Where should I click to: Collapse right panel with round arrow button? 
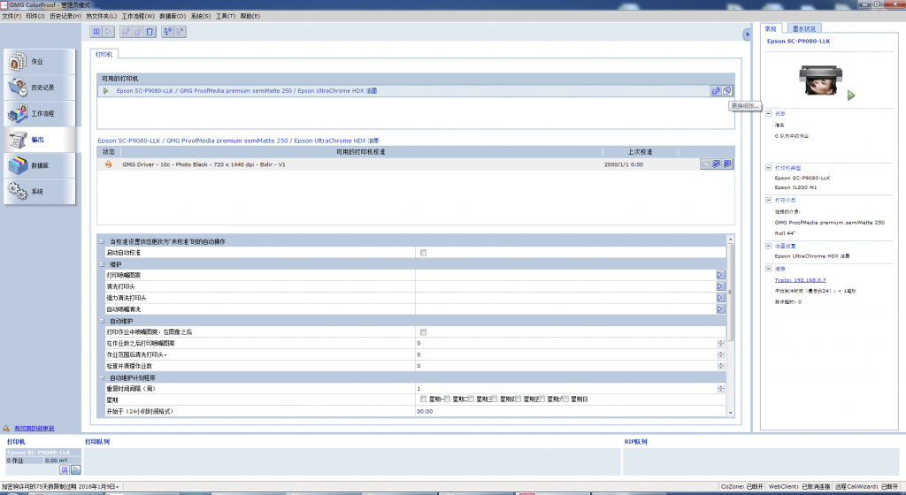pyautogui.click(x=747, y=34)
